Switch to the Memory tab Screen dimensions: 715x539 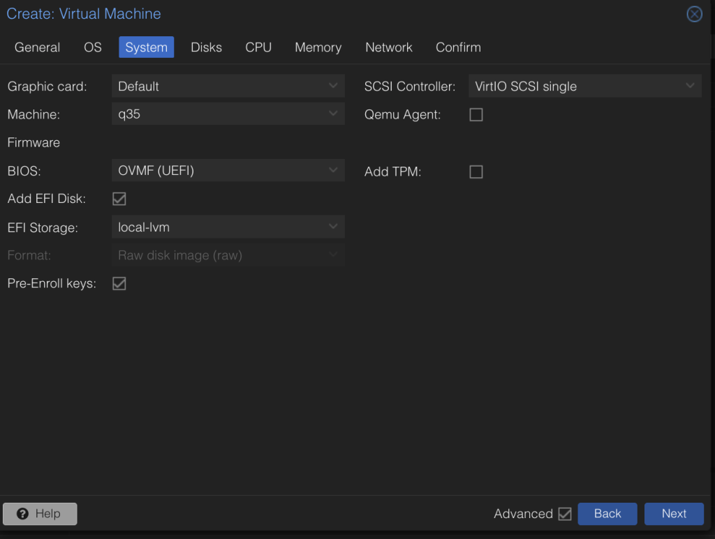(x=318, y=47)
